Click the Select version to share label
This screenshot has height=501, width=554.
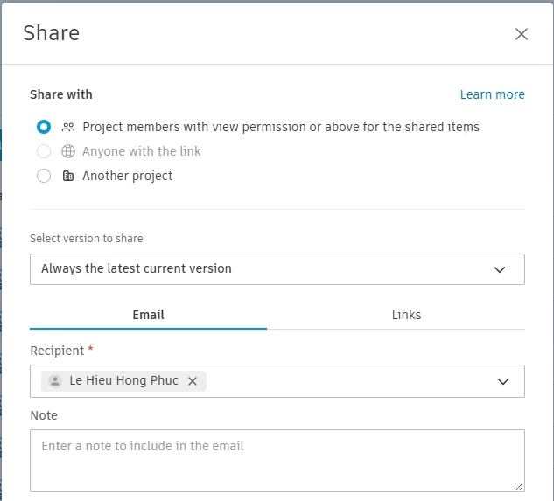[x=87, y=239]
